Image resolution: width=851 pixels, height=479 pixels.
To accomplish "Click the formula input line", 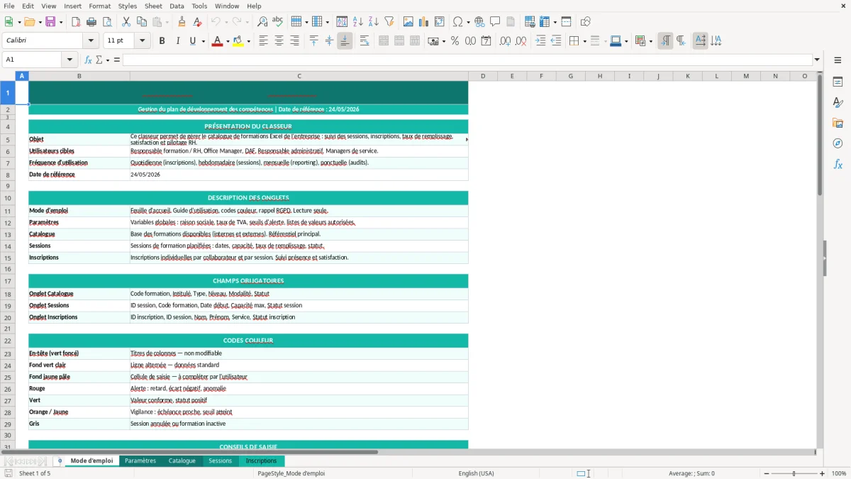I will click(467, 60).
